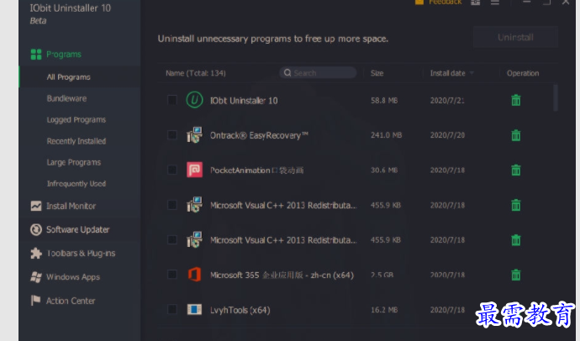Click trash icon for Ontrack EasyRecovery
This screenshot has height=341, width=580.
pos(515,135)
